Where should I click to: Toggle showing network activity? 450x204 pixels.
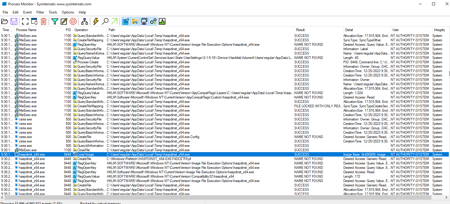144,21
